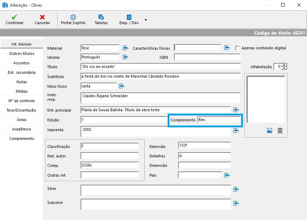This screenshot has width=307, height=220.
Task: Click the lookup arrow beside Série field
Action: (236, 189)
